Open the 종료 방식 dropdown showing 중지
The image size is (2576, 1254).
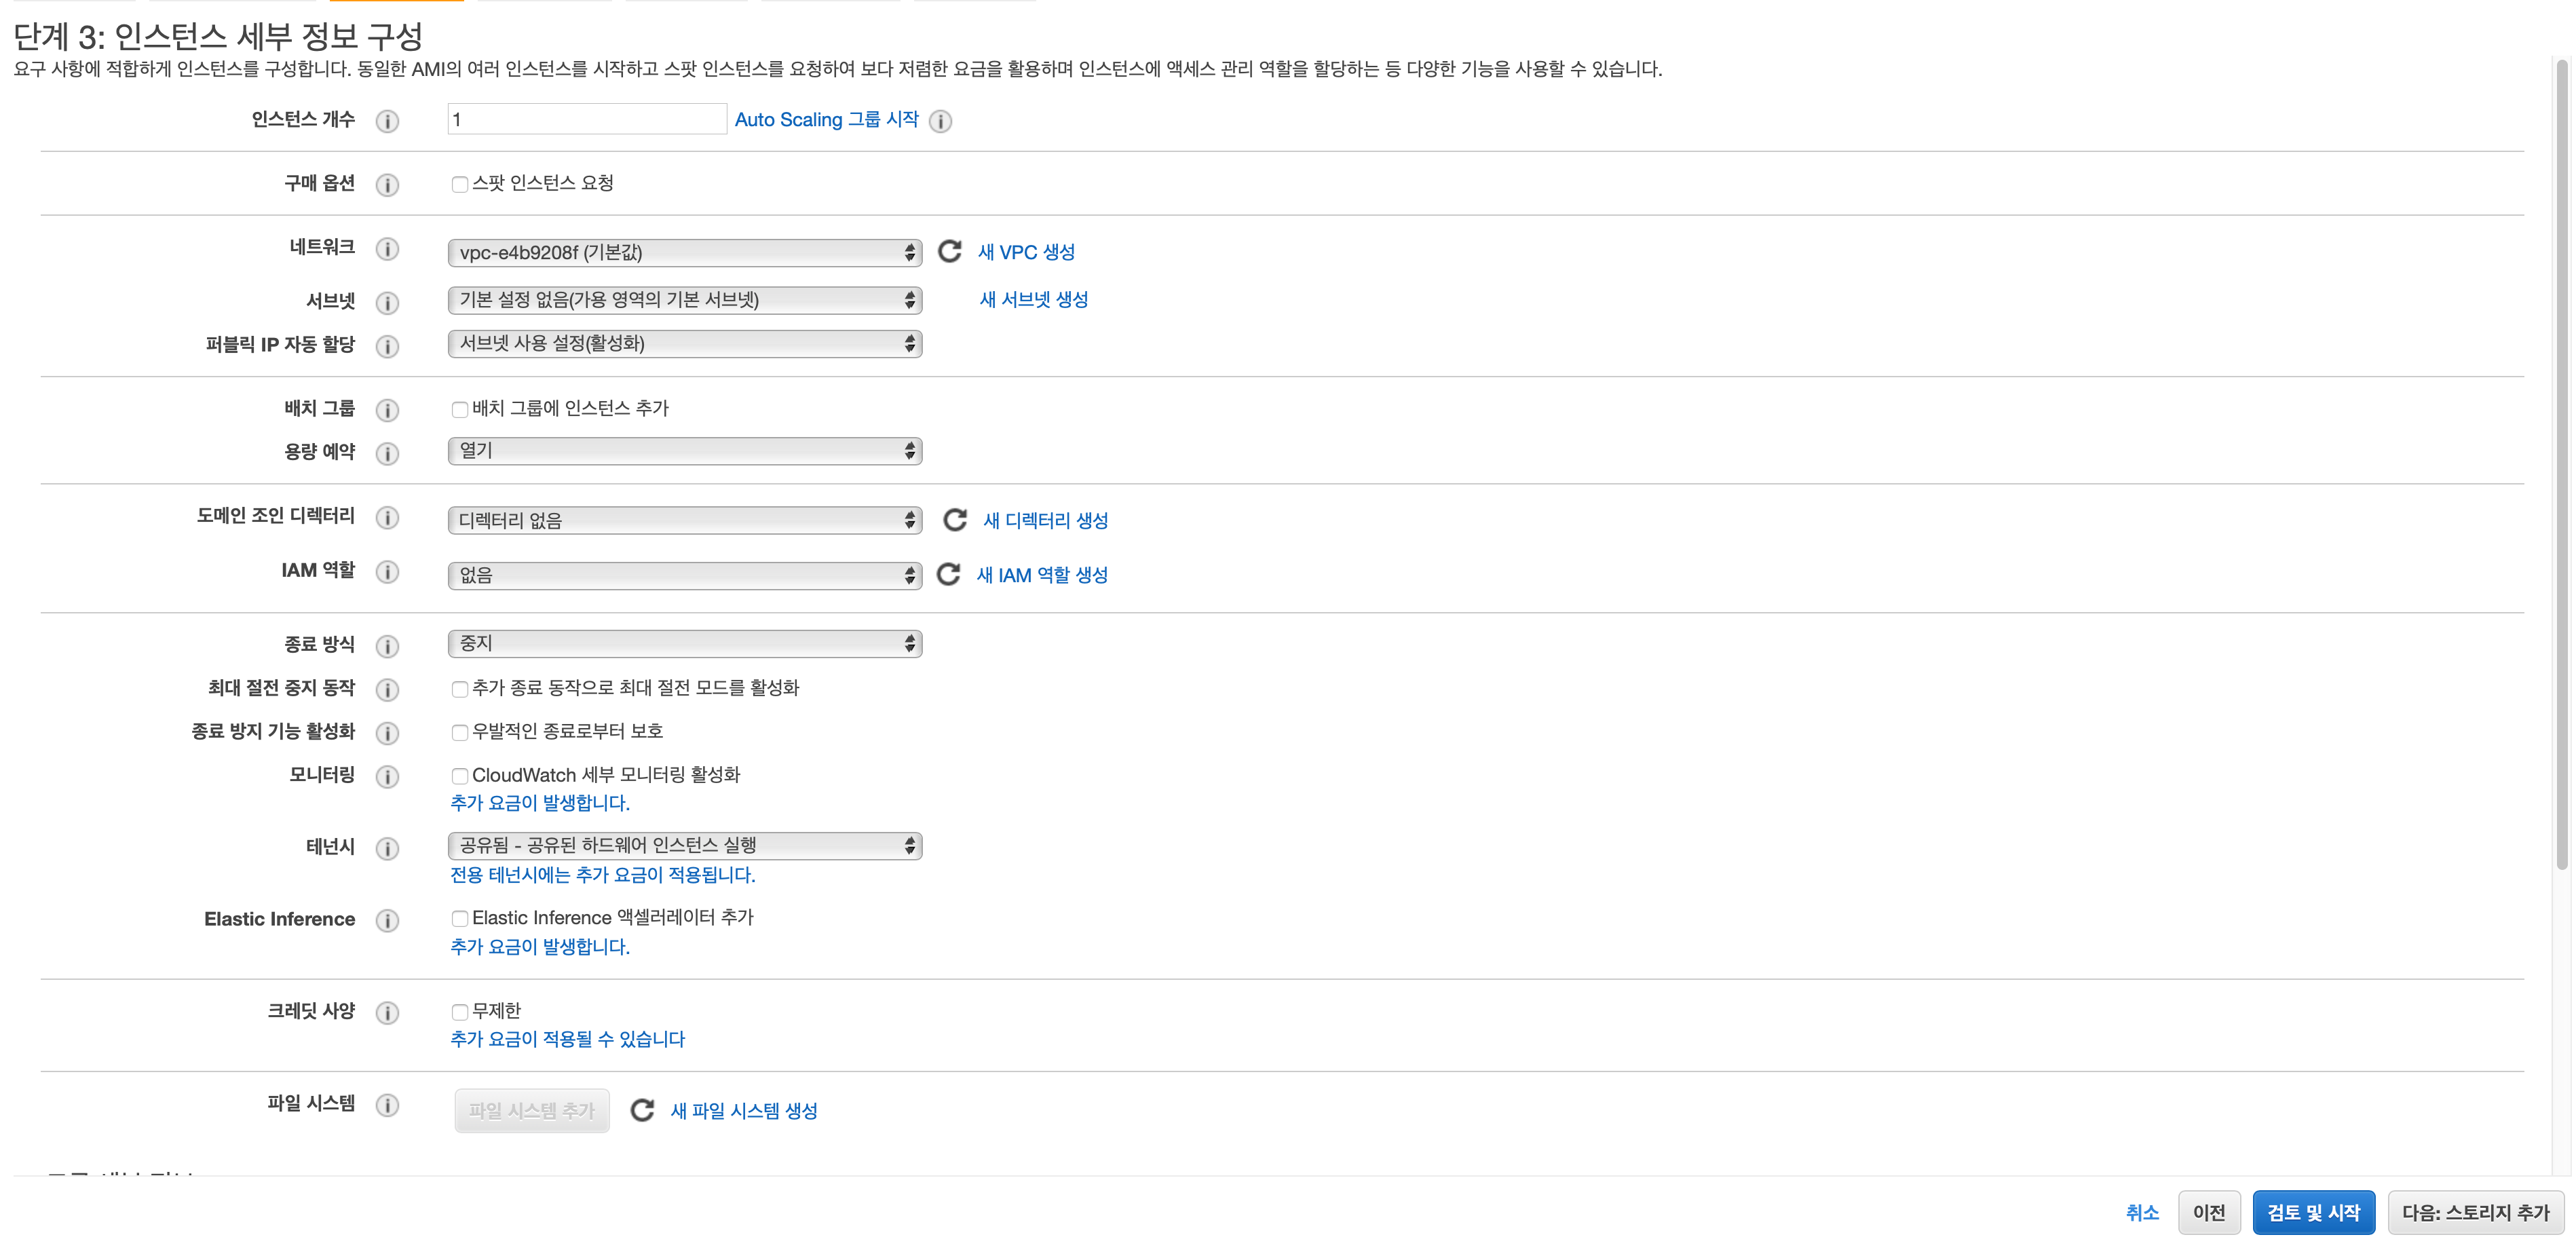(684, 644)
